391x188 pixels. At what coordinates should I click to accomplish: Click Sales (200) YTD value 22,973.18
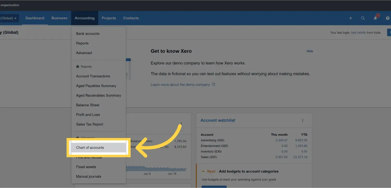(x=300, y=157)
